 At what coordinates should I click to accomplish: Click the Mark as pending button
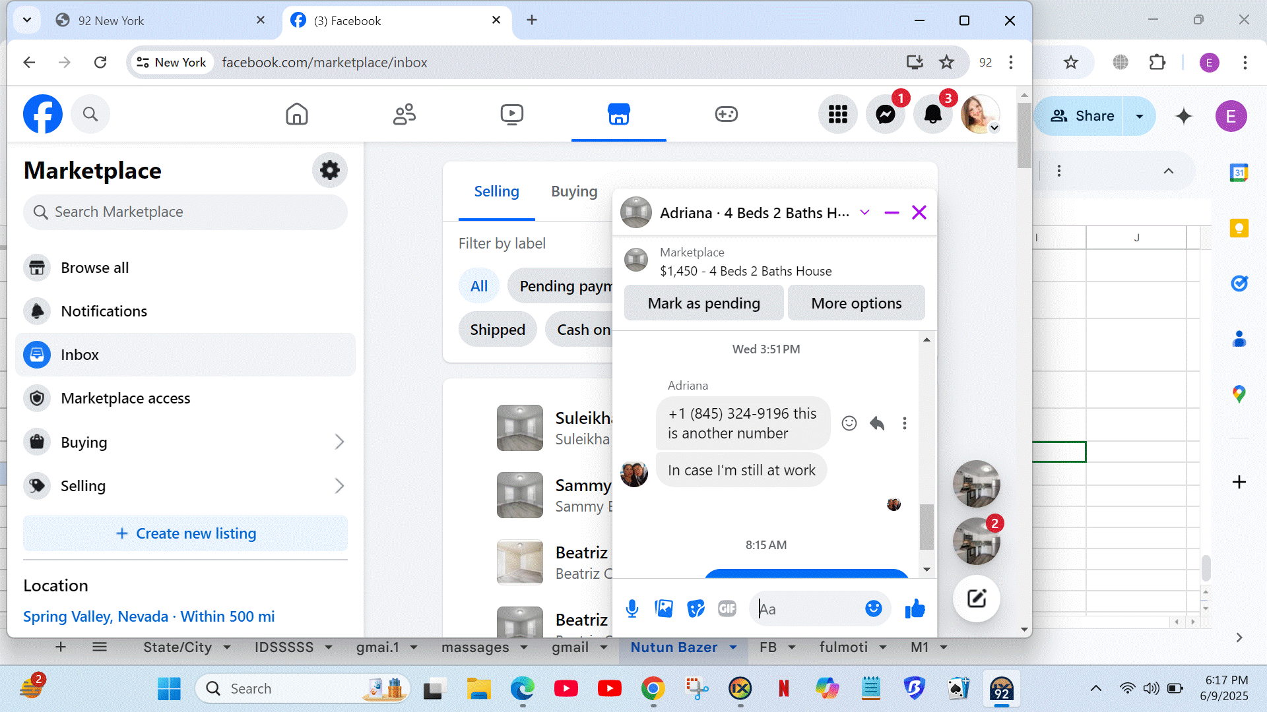(703, 303)
